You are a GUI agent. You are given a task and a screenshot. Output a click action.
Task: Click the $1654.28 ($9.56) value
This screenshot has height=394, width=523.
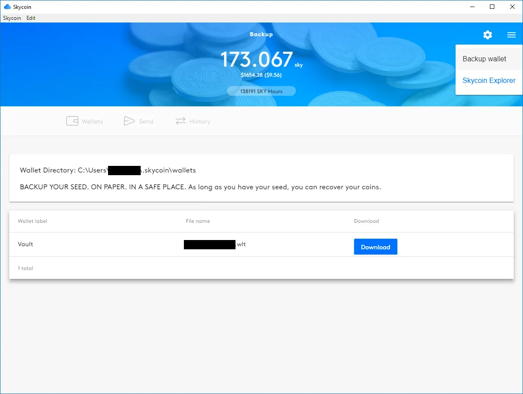pyautogui.click(x=261, y=75)
